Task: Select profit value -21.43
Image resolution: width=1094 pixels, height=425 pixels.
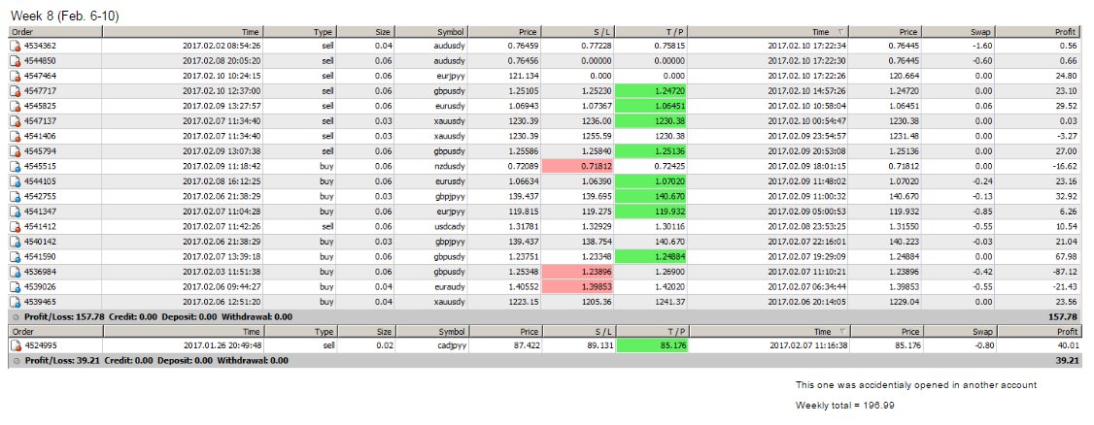Action: click(1067, 287)
